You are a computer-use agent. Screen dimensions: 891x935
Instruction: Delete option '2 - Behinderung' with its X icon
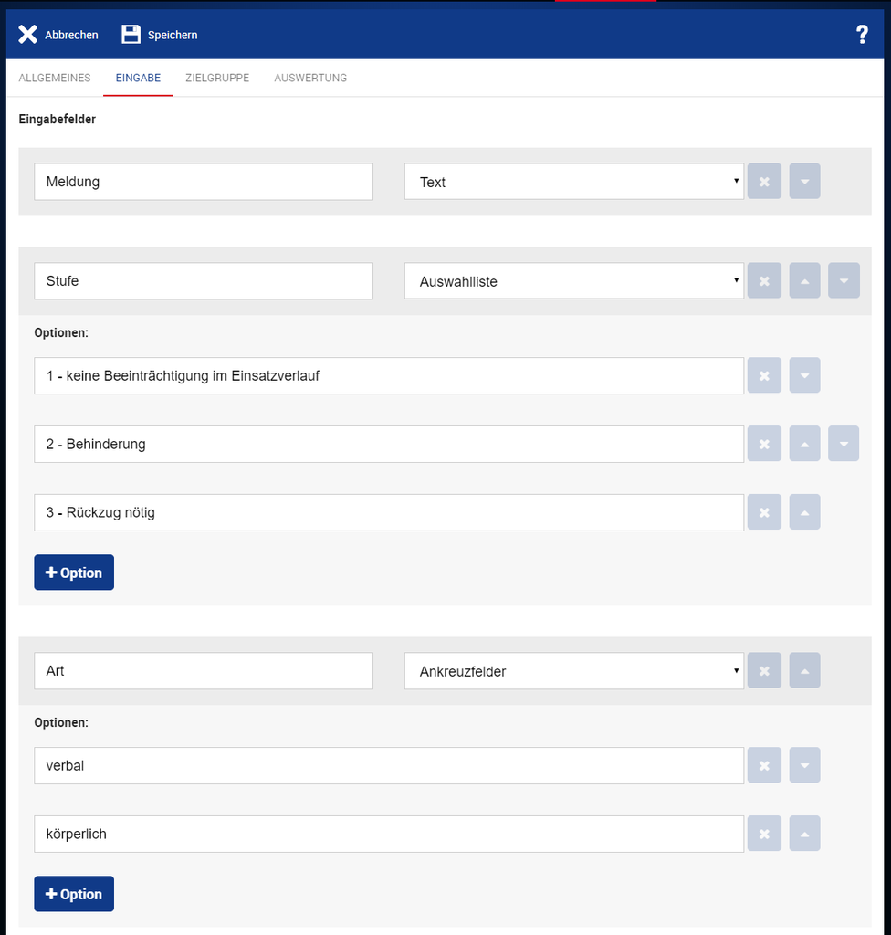pos(764,444)
